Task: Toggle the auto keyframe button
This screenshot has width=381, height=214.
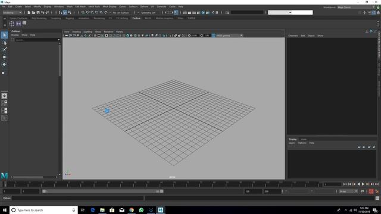Action: 371,191
